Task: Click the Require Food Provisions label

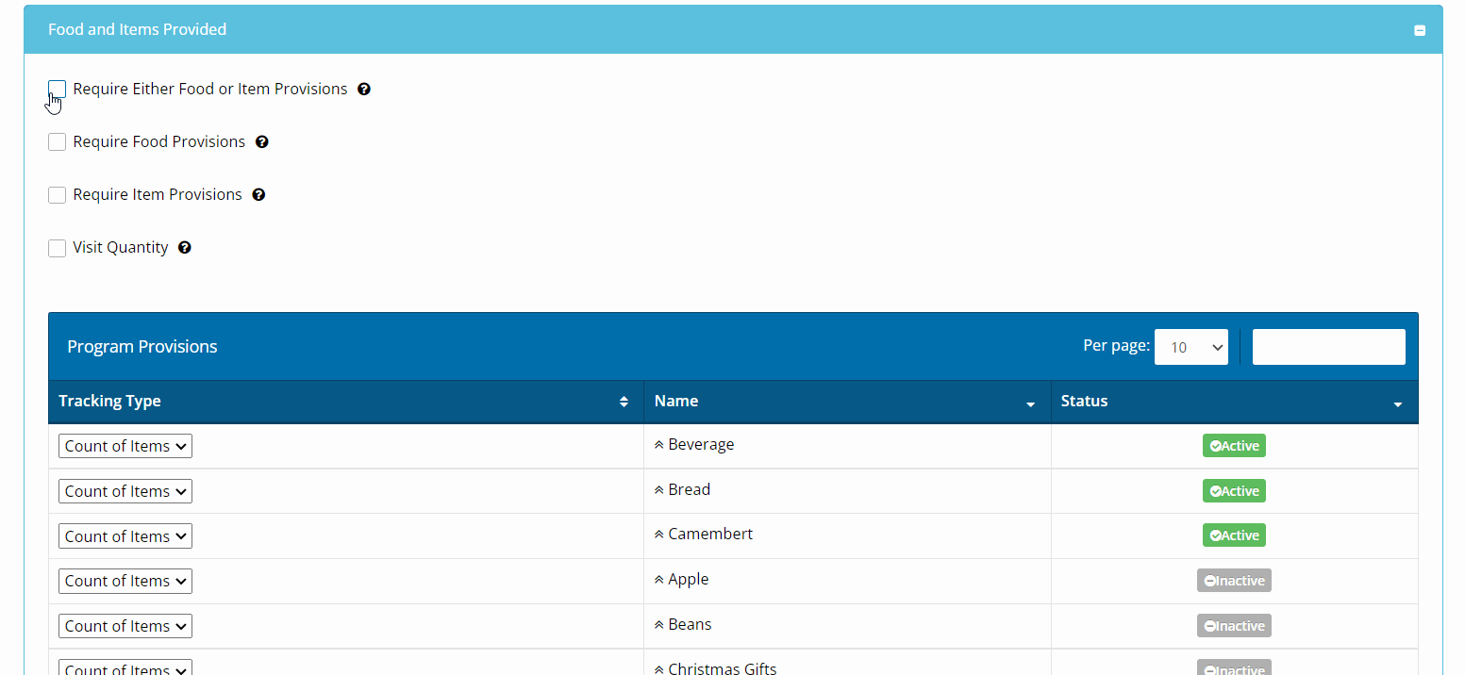Action: coord(159,142)
